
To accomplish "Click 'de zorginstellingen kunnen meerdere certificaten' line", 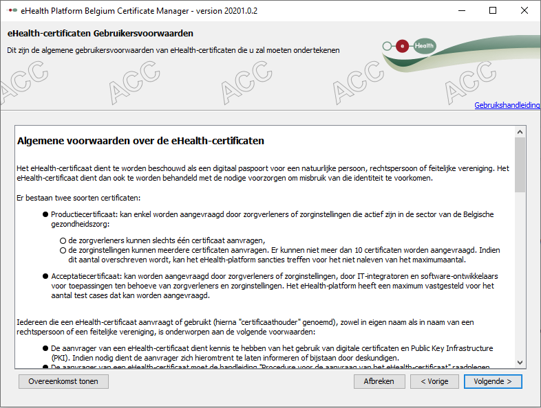I will (x=284, y=255).
